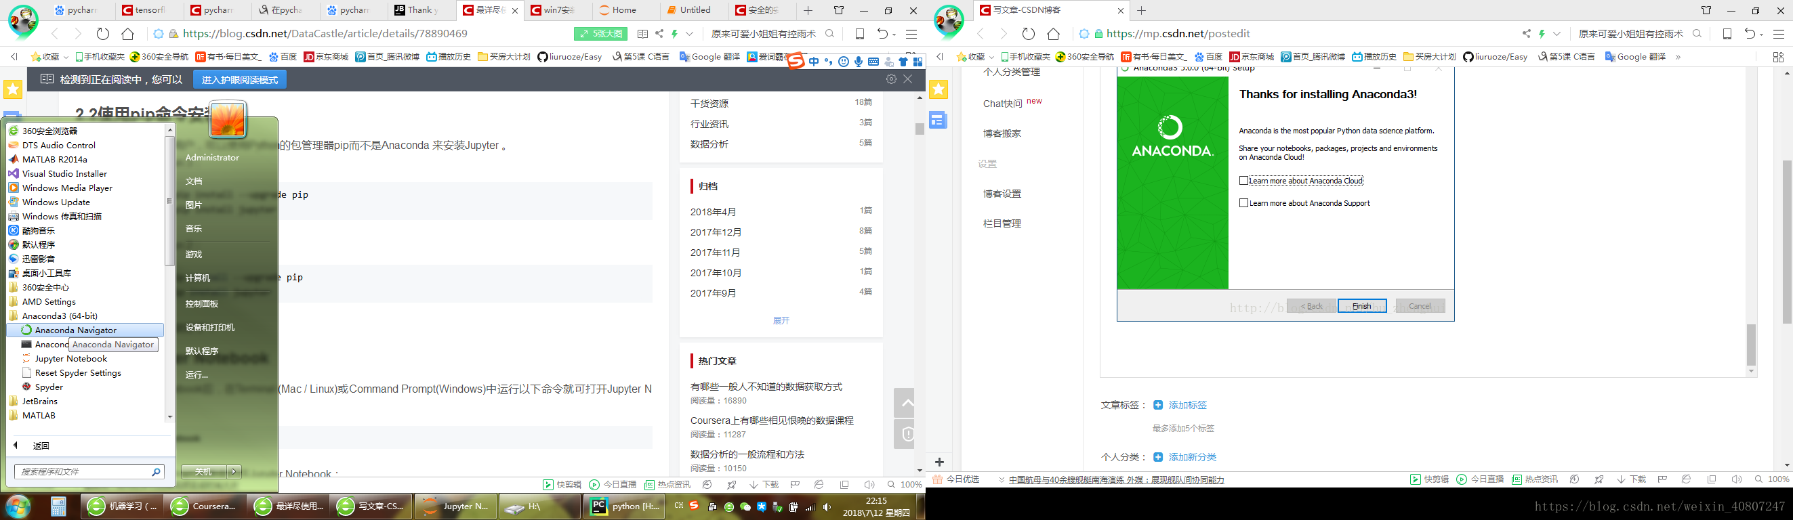Screen dimensions: 1793x520
Task: Open Chat快问 in CSDN sidebar
Action: pos(1003,104)
